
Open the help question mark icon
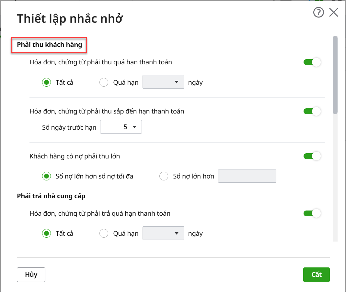coord(318,13)
